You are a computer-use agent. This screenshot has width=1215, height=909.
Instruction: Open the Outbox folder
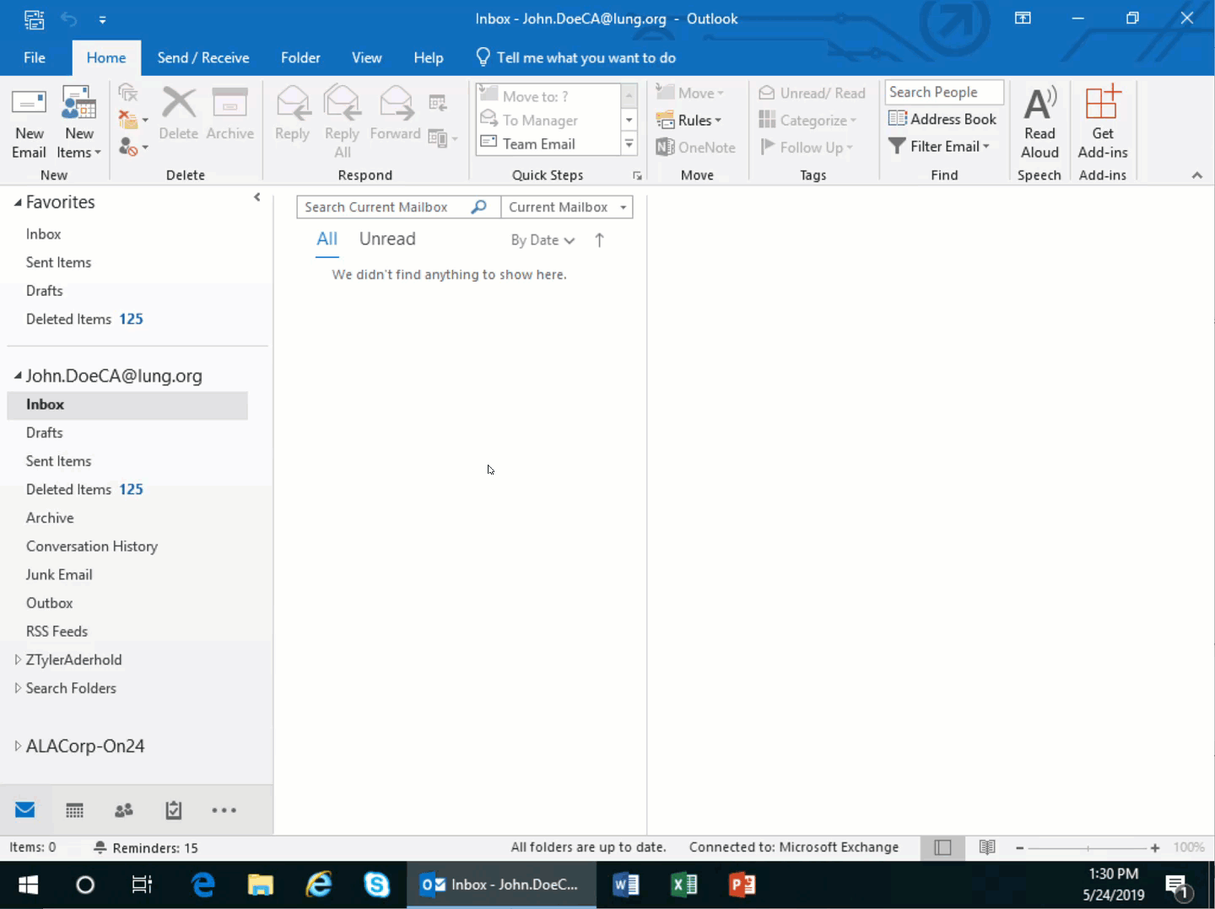point(49,603)
